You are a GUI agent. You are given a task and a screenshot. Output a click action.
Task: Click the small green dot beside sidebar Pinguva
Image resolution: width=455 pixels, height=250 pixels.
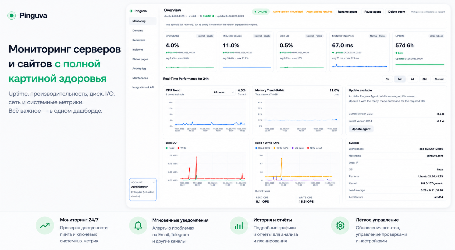click(x=131, y=11)
